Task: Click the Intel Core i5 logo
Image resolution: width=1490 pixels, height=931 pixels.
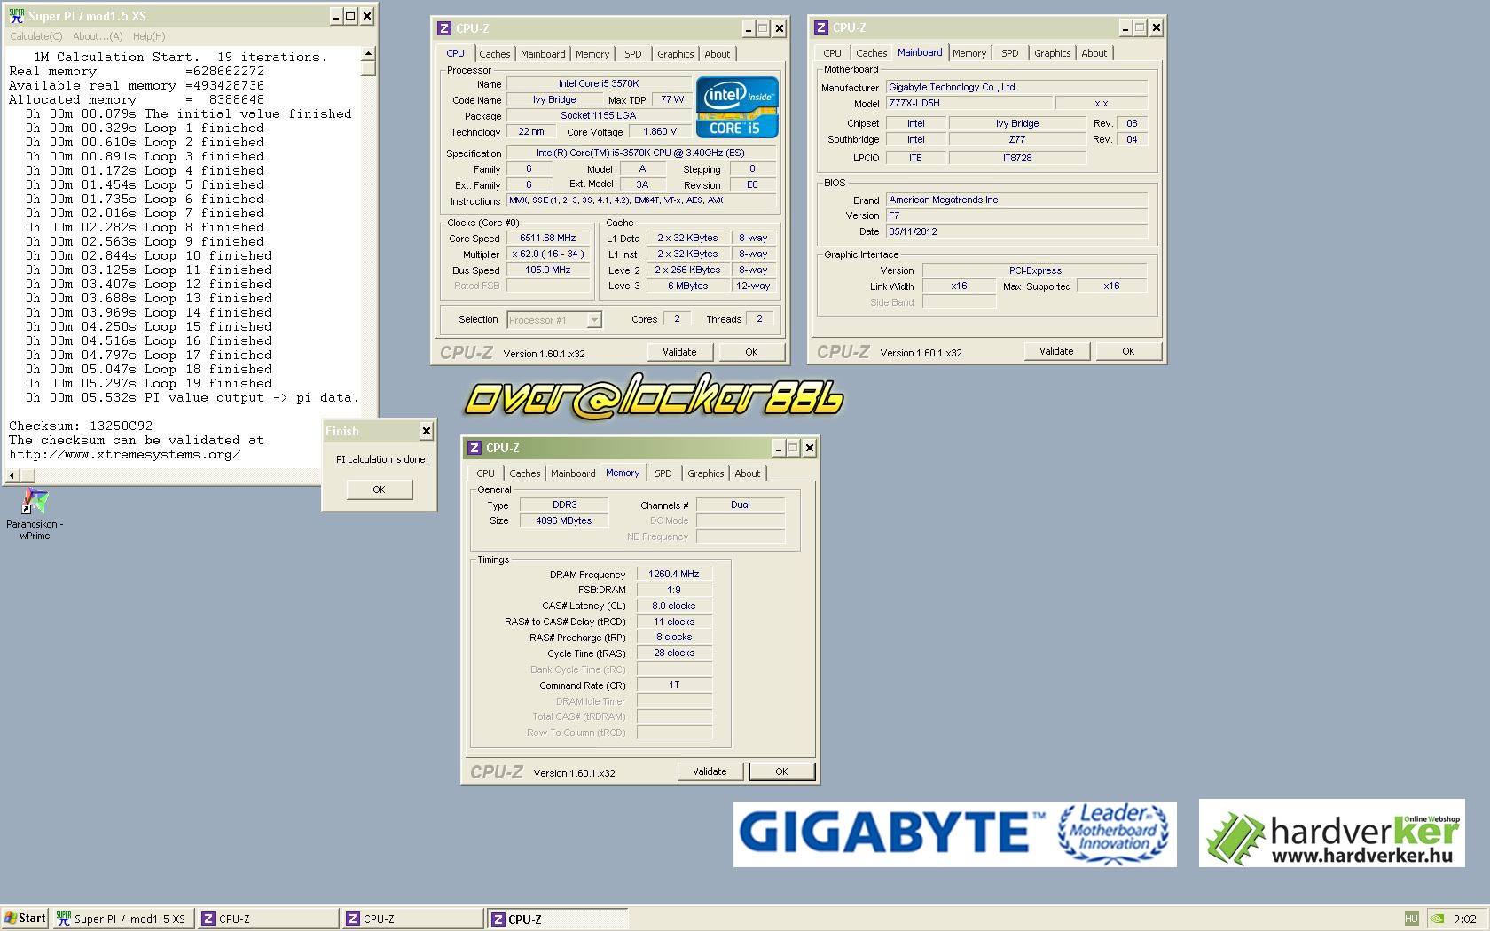Action: click(x=737, y=107)
